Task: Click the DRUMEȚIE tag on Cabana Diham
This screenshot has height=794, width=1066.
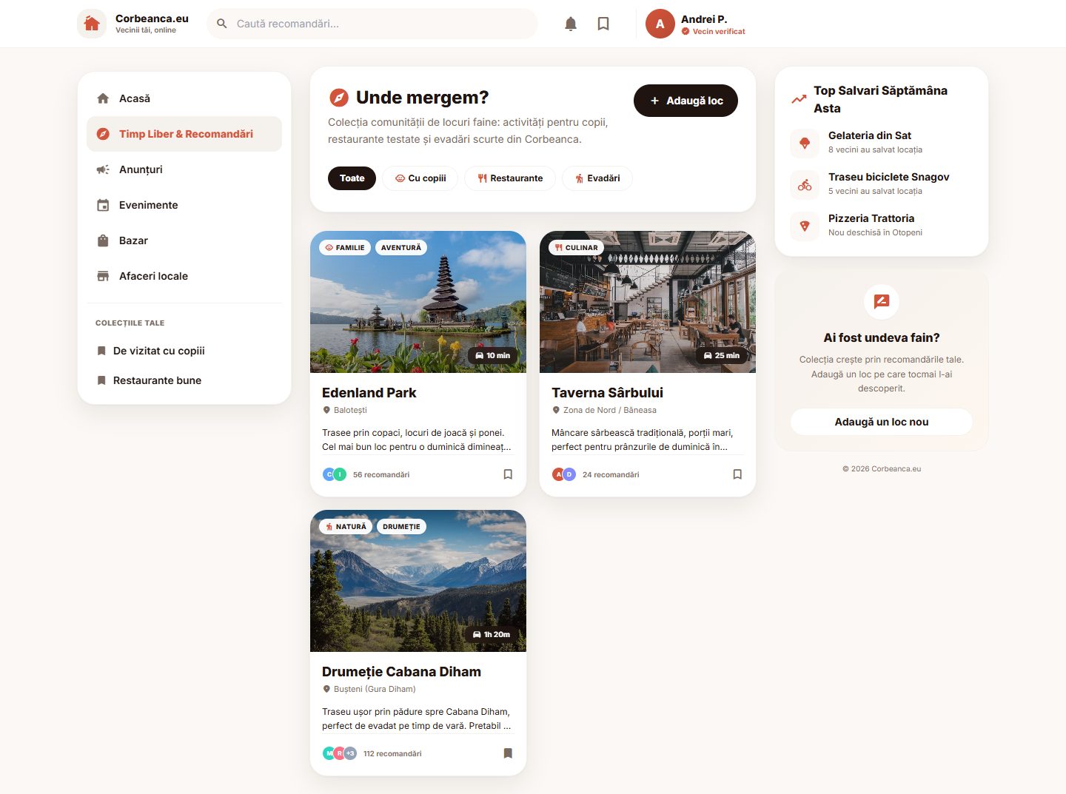Action: pos(401,527)
